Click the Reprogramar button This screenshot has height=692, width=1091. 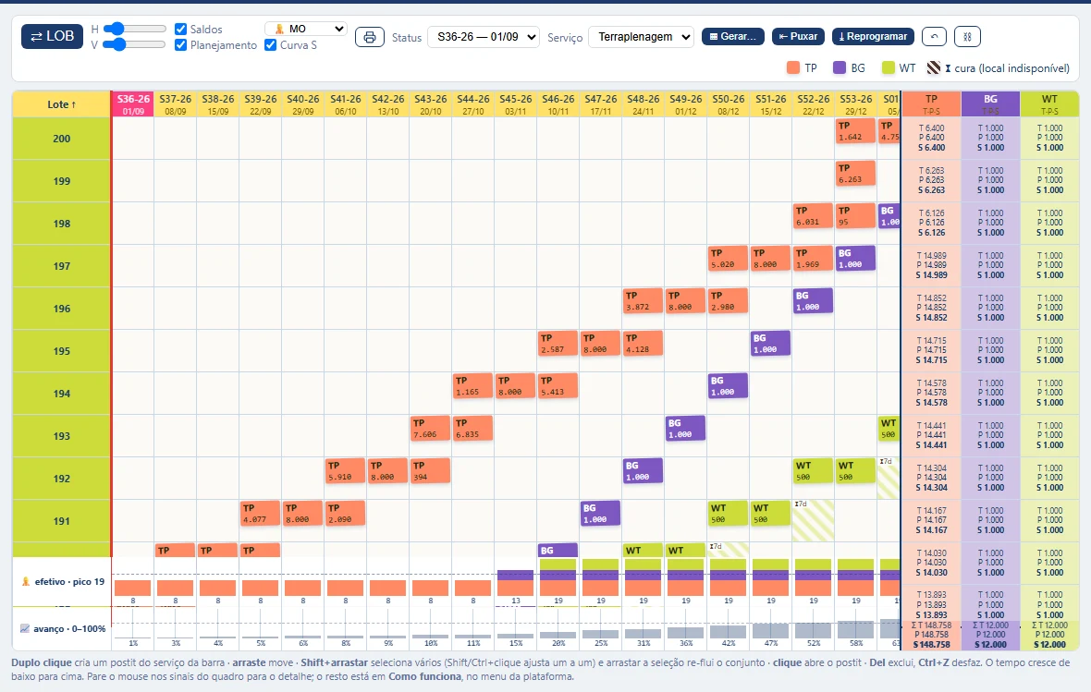[873, 36]
